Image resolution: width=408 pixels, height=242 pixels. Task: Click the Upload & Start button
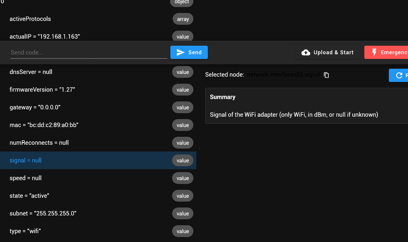328,52
